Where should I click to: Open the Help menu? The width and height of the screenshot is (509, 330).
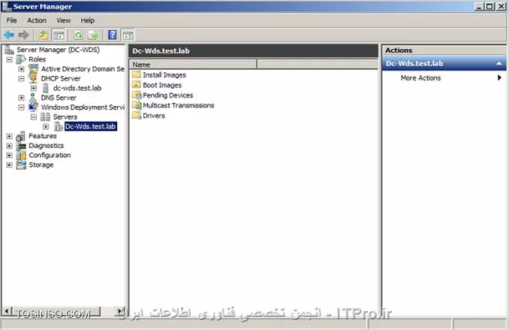point(88,20)
